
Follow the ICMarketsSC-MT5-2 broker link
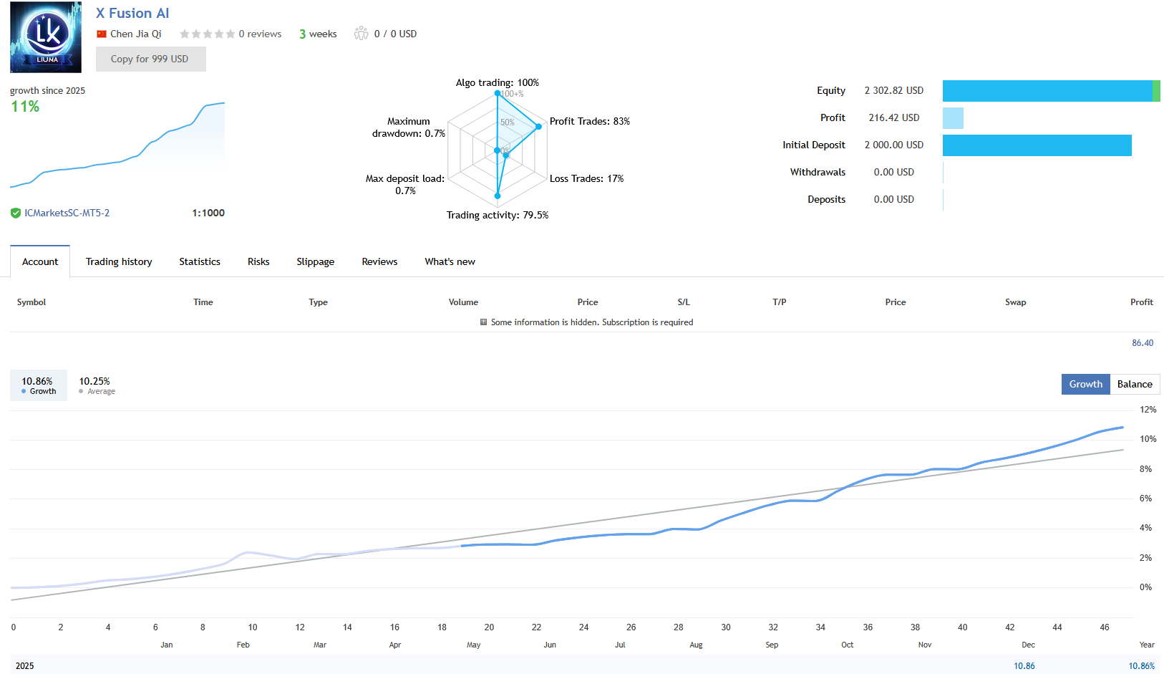tap(65, 213)
